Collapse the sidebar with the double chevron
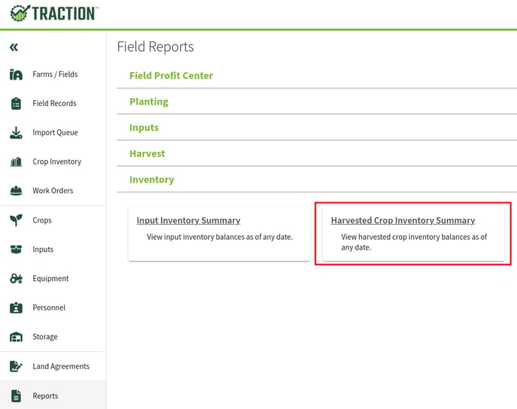The image size is (517, 409). [x=14, y=47]
